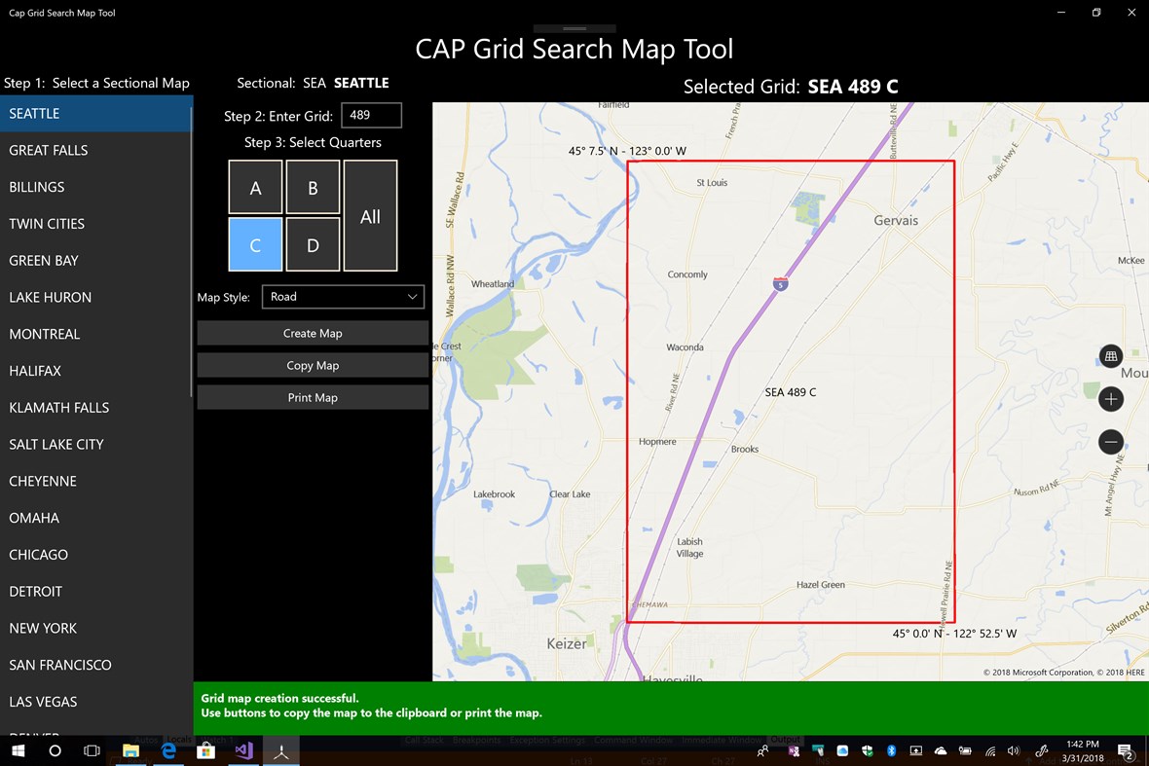Open the Action Center notifications panel
This screenshot has height=766, width=1149.
pos(1126,750)
